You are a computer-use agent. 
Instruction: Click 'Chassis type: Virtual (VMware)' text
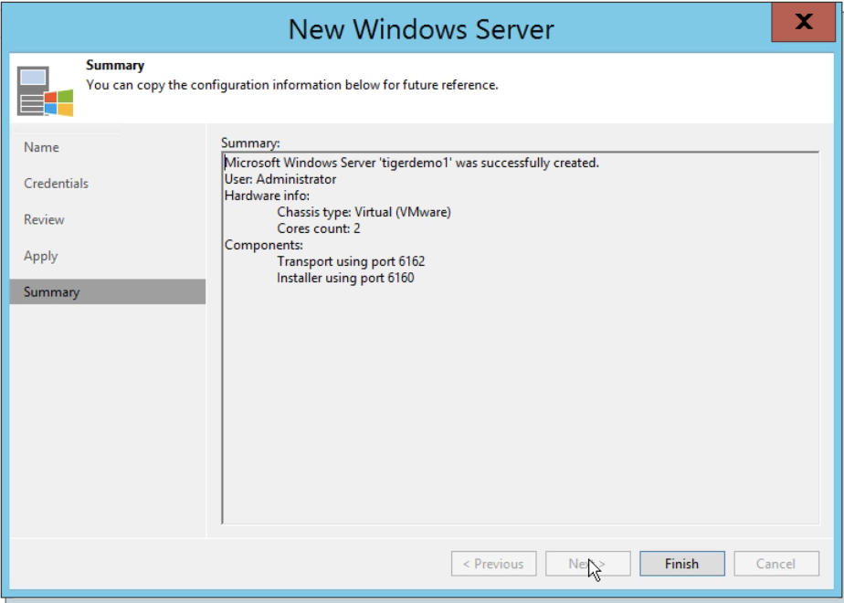(364, 212)
